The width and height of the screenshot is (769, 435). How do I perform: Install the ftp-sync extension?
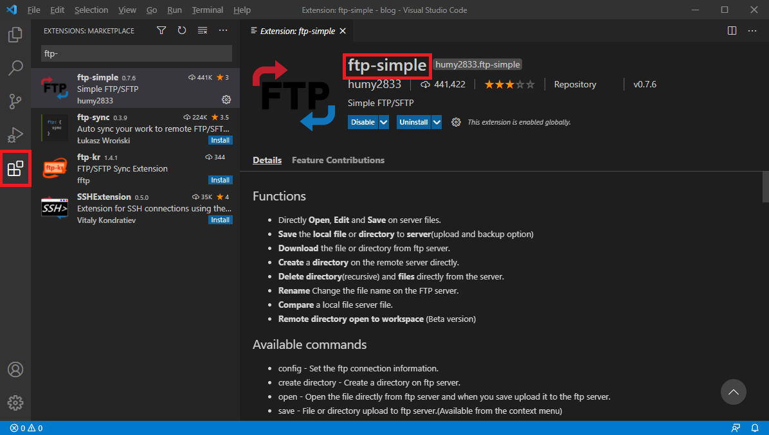(x=220, y=140)
